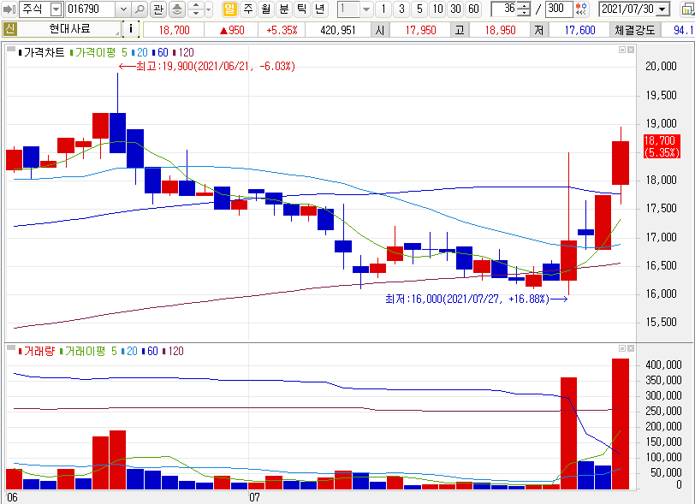Click the largest red volume bar
Viewport: 695px width, 504px height.
(x=621, y=424)
